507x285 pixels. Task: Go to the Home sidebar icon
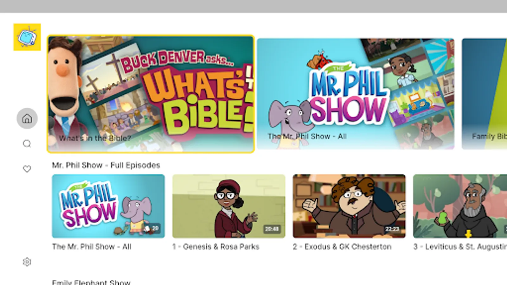27,119
